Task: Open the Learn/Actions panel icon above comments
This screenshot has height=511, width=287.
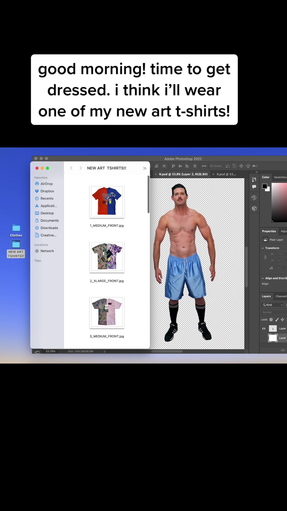Action: tap(254, 179)
